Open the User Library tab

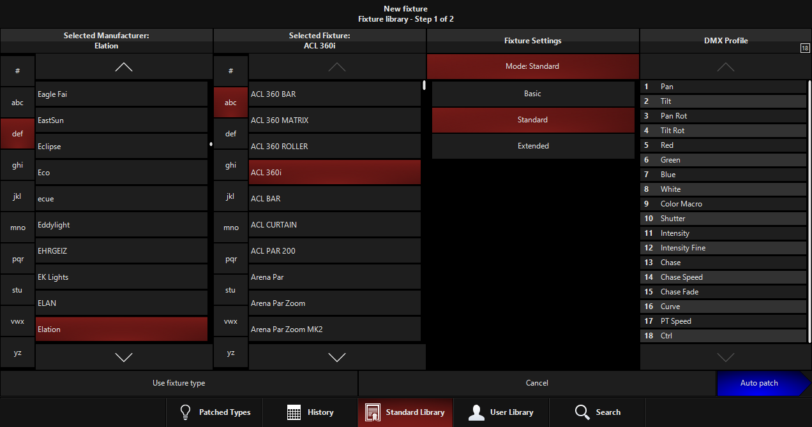[x=501, y=412]
